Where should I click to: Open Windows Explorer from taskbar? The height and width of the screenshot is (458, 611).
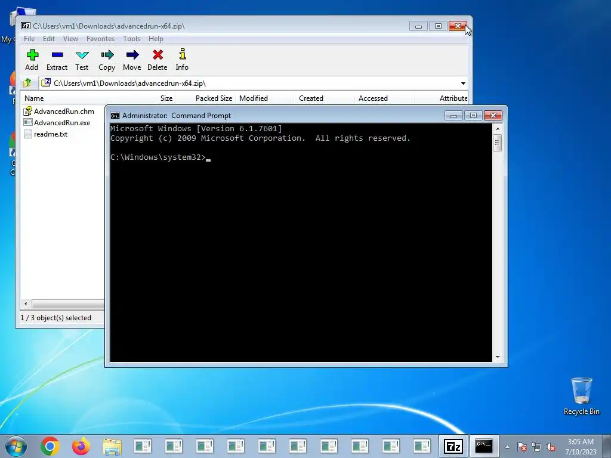pos(112,446)
